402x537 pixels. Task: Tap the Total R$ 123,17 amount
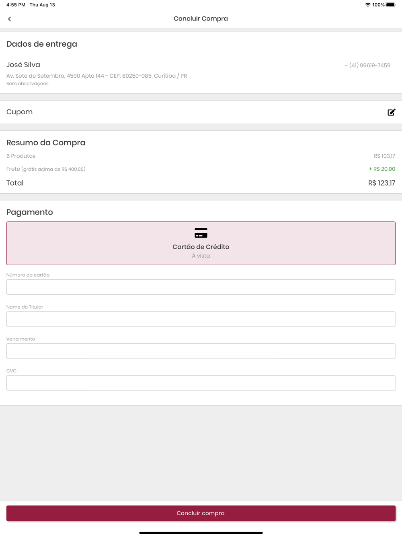[x=381, y=183]
